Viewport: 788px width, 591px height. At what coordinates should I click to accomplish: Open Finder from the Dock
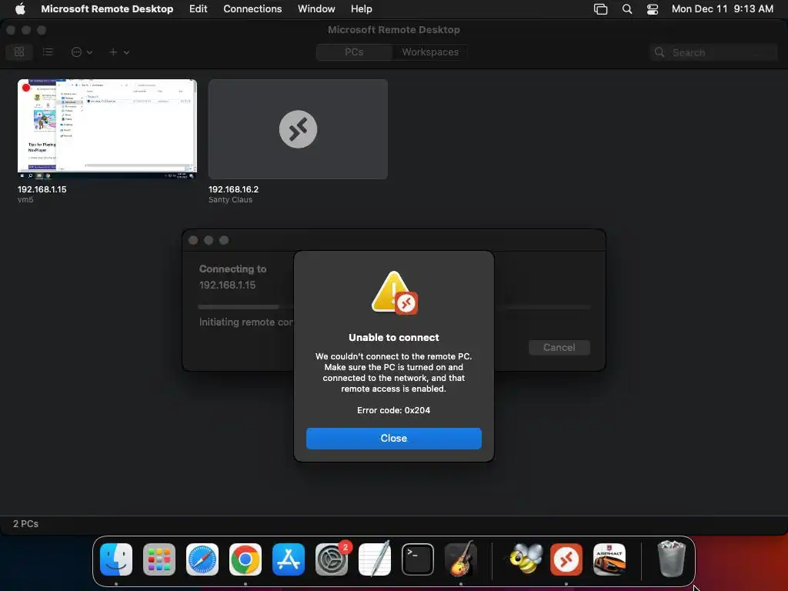[116, 559]
